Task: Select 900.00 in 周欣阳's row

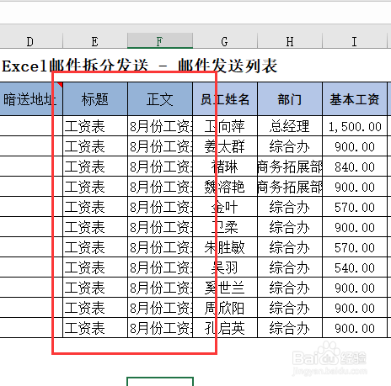Action: point(355,308)
